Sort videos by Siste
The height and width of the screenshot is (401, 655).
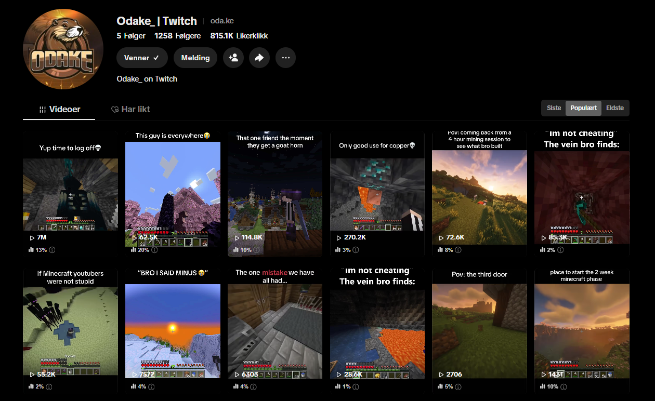pos(554,108)
